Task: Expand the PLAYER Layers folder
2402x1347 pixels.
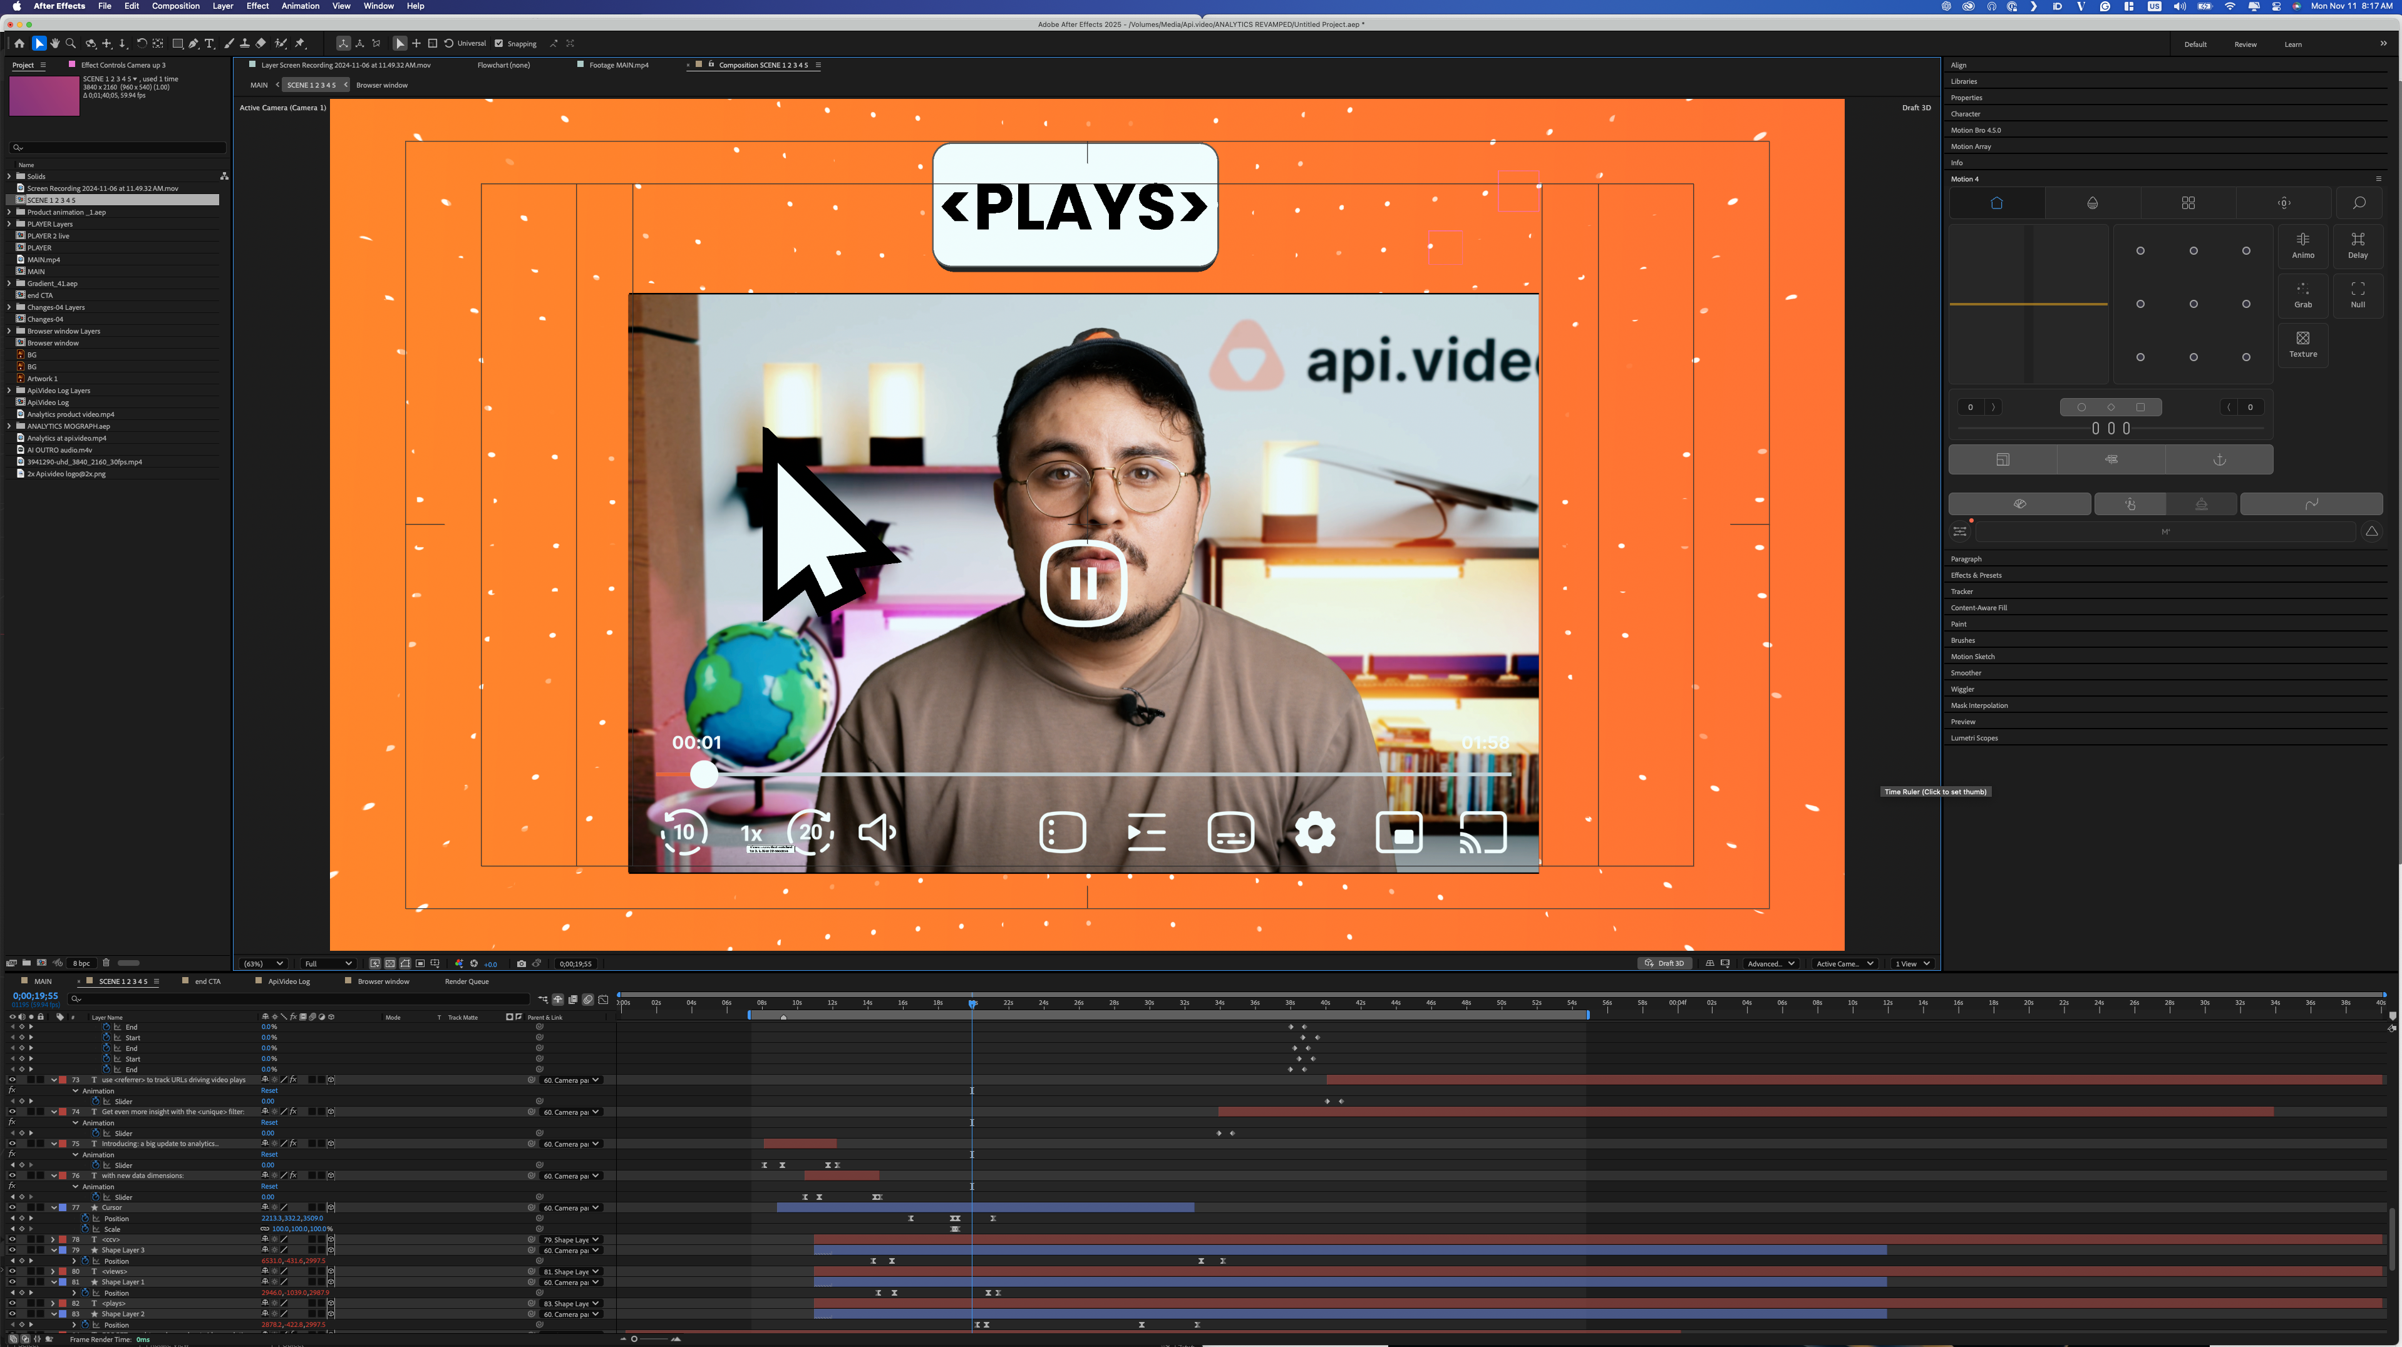Action: pyautogui.click(x=9, y=223)
